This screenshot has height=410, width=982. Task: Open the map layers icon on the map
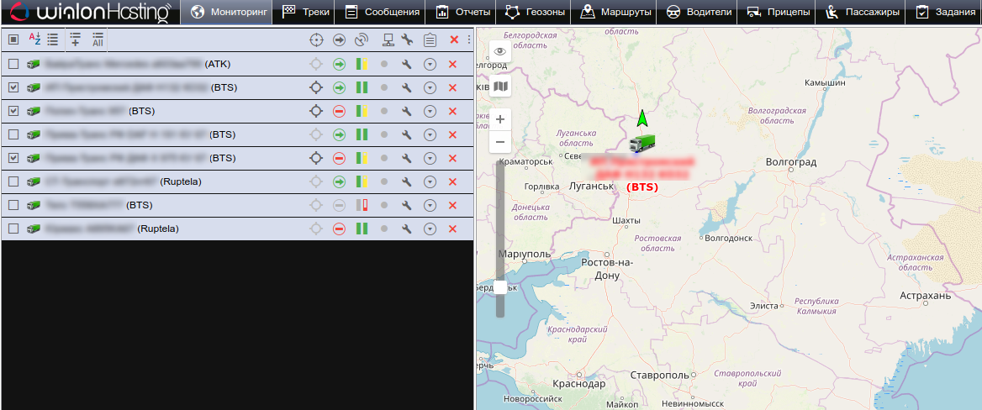coord(500,87)
